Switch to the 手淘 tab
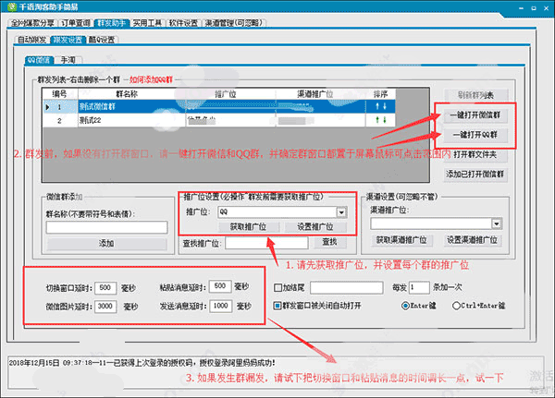The width and height of the screenshot is (555, 398). 68,60
